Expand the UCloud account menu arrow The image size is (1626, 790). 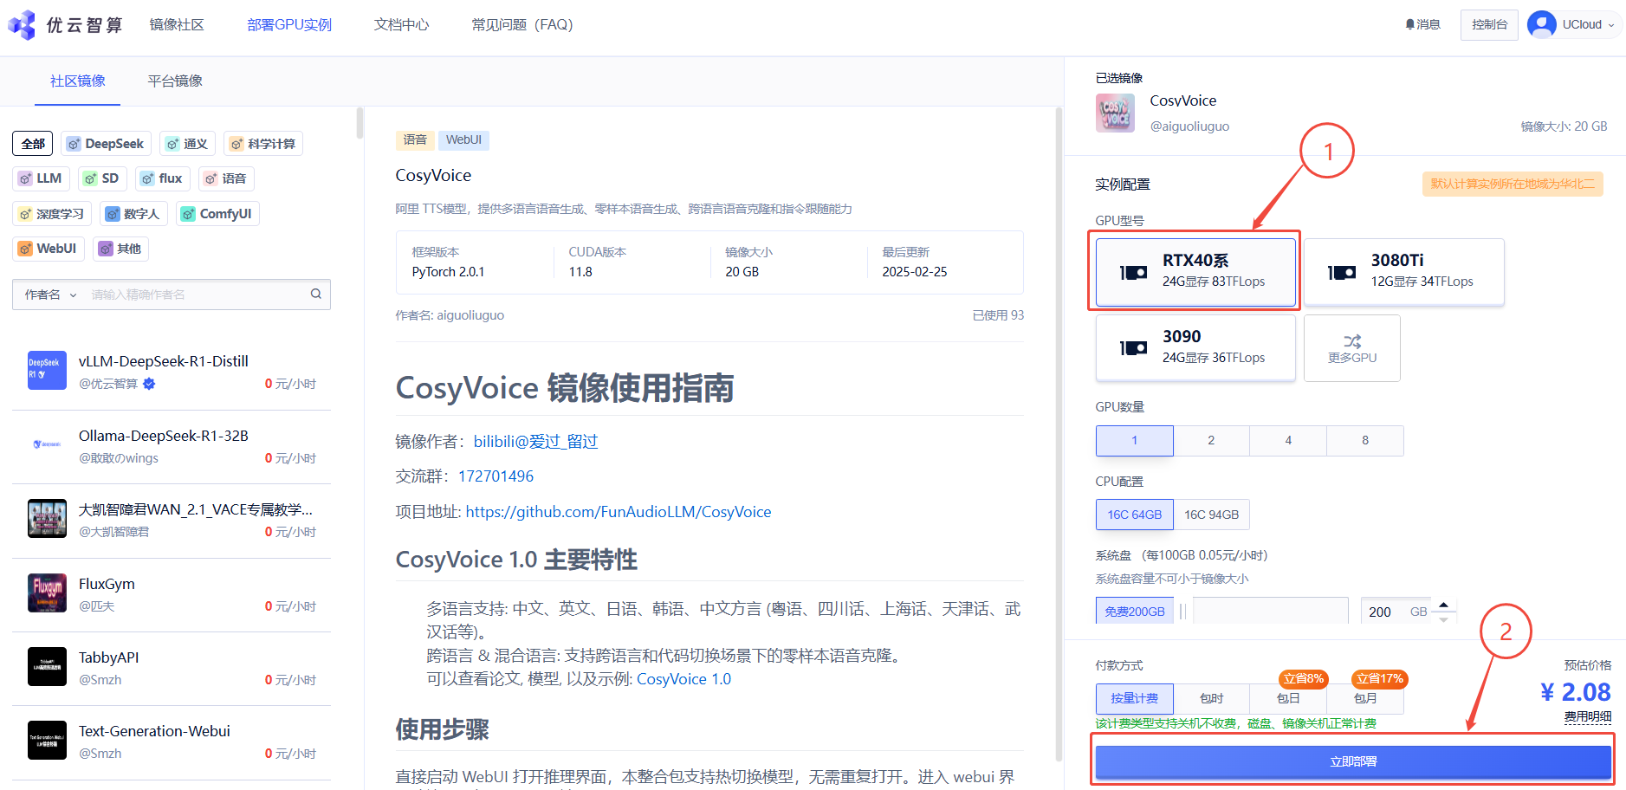(x=1611, y=25)
